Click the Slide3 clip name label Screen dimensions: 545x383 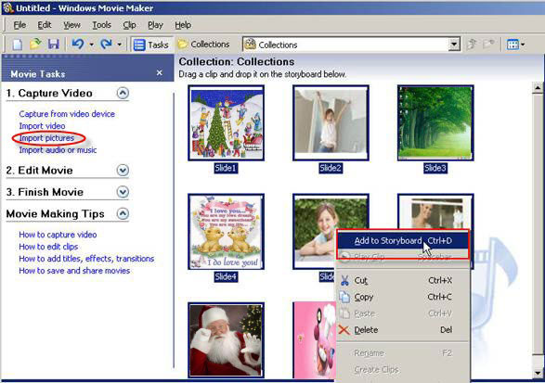point(435,169)
